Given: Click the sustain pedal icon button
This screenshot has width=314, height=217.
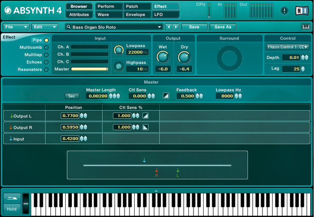Looking at the screenshot, I should click(12, 198).
